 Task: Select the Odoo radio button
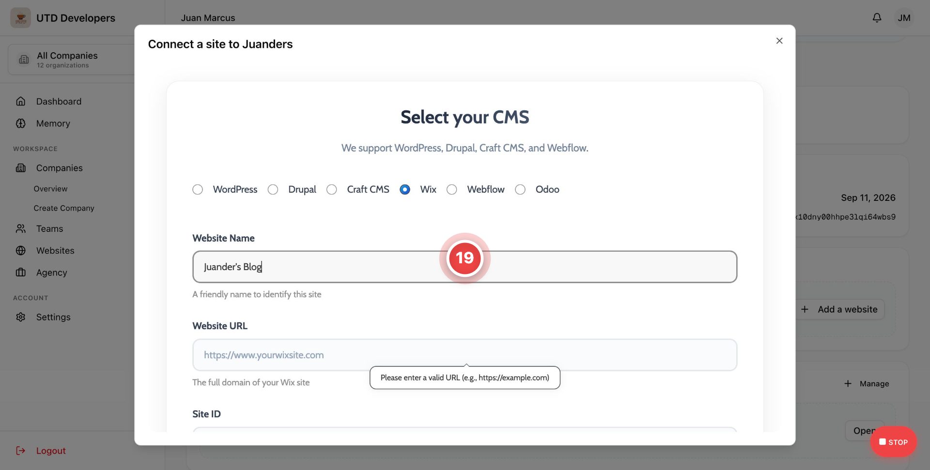coord(520,189)
